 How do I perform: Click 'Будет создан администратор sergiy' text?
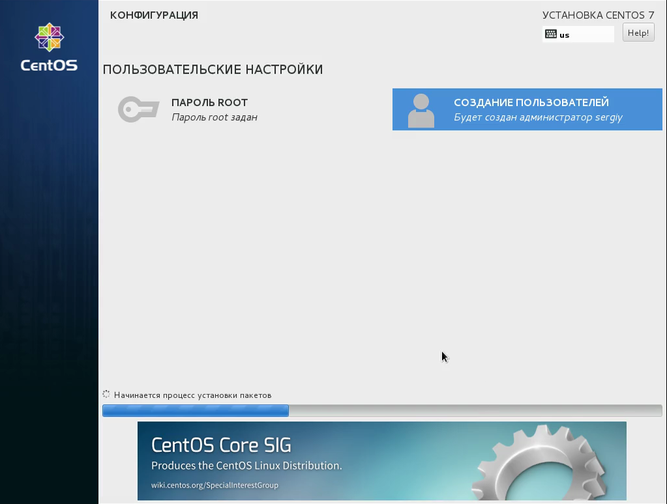pos(538,117)
